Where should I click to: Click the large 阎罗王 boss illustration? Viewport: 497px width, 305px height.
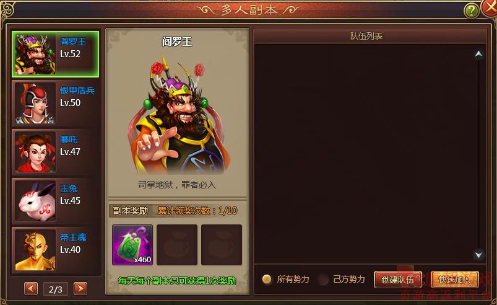178,116
